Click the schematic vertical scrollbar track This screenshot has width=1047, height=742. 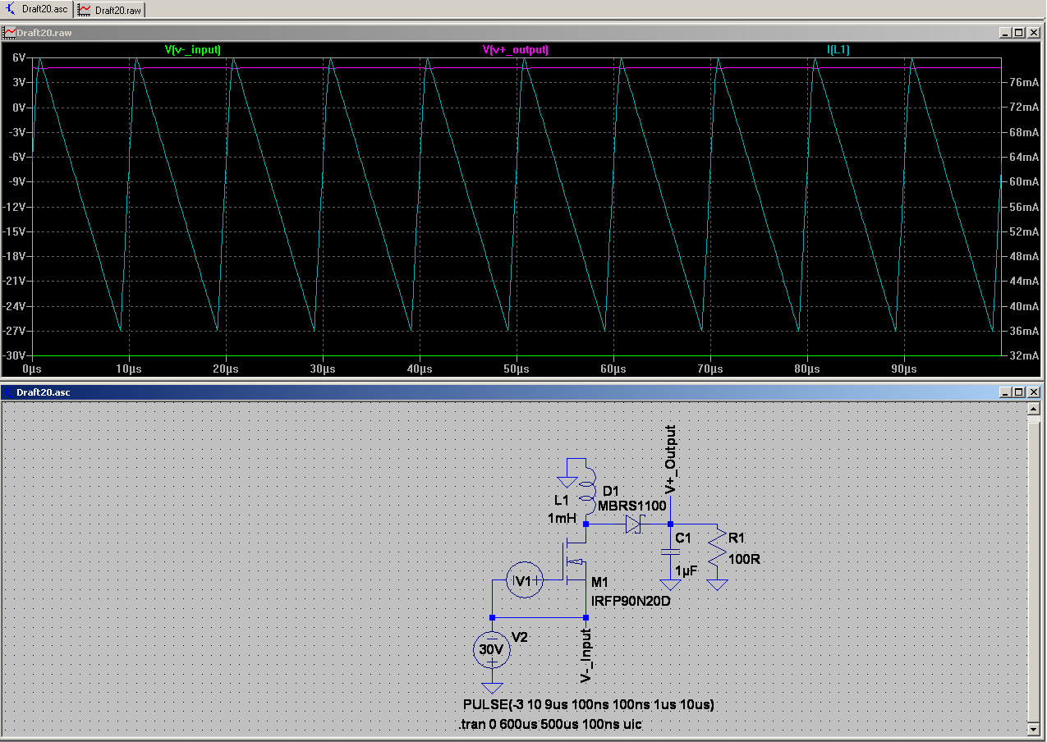click(1034, 568)
